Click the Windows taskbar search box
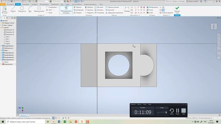The width and height of the screenshot is (221, 124). 25,122
